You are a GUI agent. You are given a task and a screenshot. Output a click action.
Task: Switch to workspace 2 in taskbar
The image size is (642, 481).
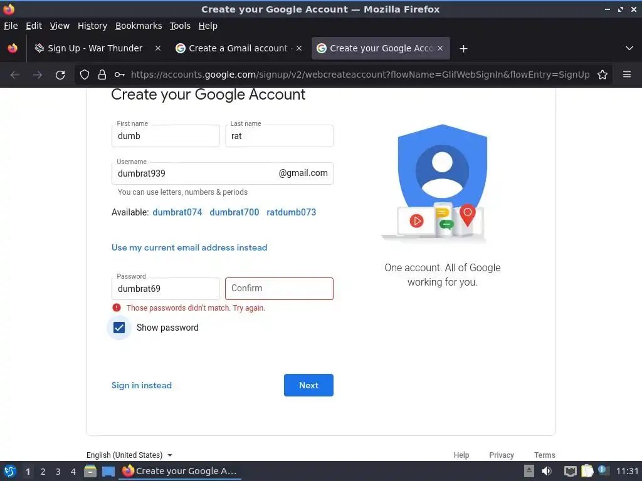43,472
